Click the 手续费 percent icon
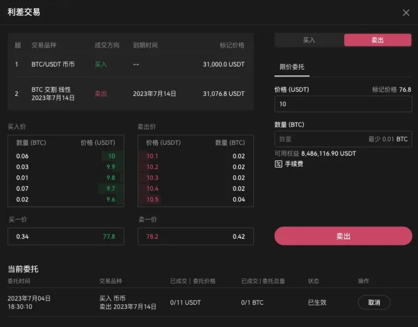The width and height of the screenshot is (418, 327). 278,164
